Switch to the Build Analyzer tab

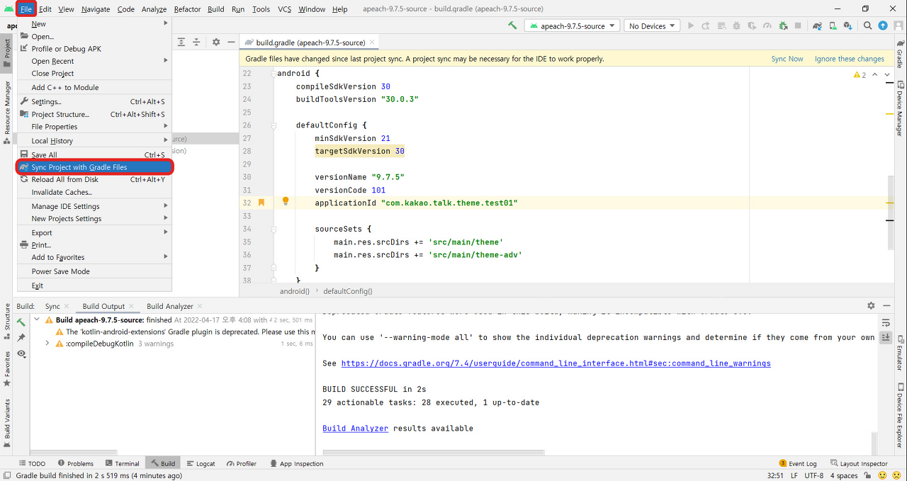pos(169,305)
